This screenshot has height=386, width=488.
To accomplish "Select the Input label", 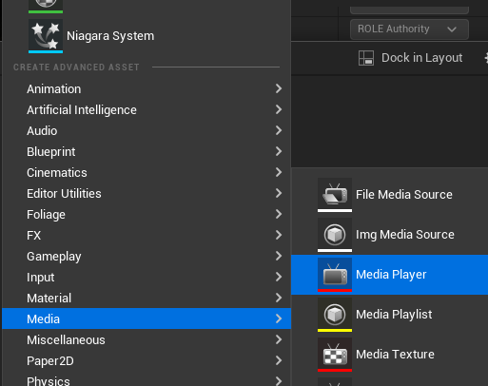I will [41, 278].
